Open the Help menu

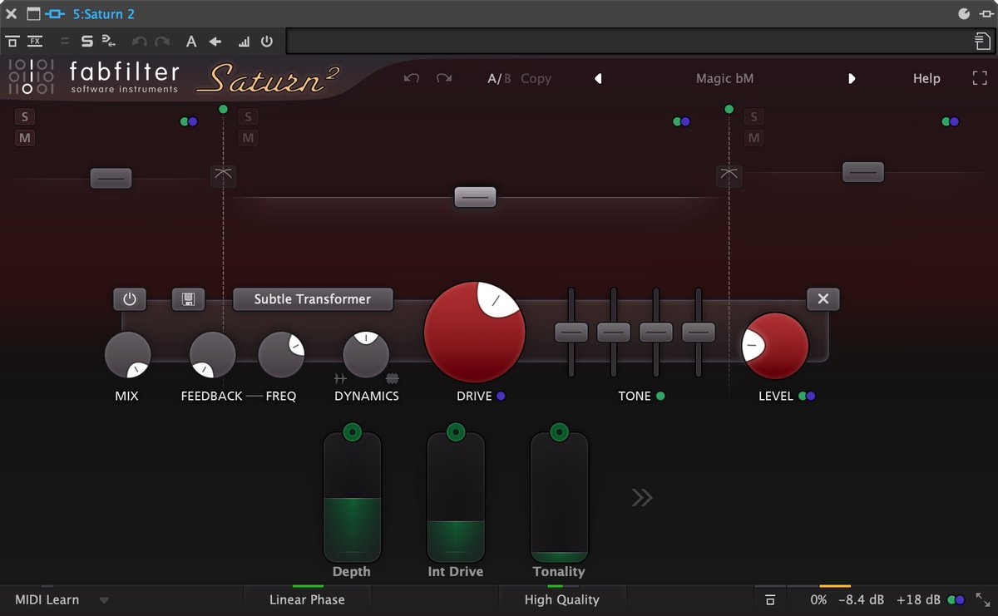926,79
